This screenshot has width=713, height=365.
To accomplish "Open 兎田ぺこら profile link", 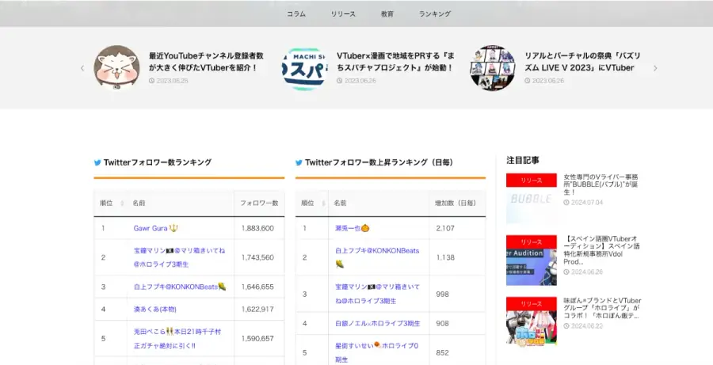I will tap(177, 339).
